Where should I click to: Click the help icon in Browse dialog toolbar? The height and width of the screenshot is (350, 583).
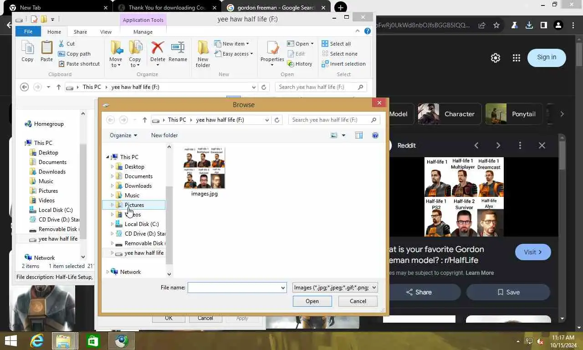coord(375,135)
